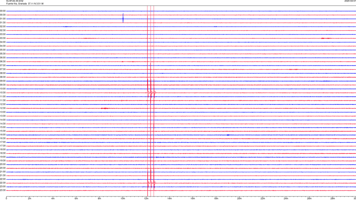
Task: Select the 23:30 trace time label
Action: pos(3,190)
